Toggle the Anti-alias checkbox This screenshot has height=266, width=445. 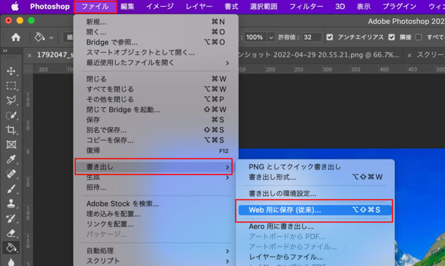click(330, 37)
